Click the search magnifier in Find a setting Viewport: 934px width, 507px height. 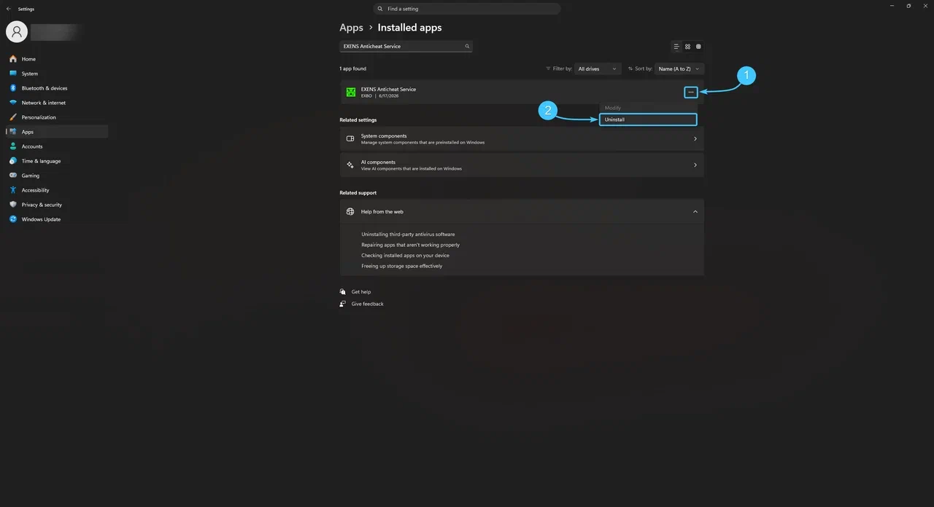(381, 9)
